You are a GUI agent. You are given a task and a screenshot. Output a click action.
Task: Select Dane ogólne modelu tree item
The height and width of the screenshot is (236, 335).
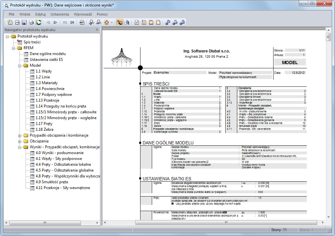click(48, 54)
